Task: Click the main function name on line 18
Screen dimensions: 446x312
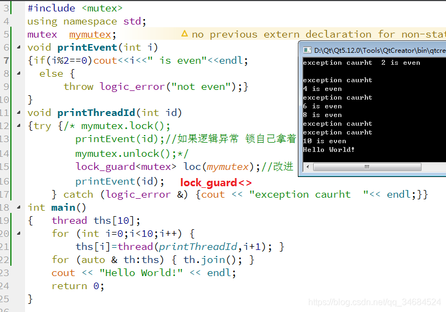Action: pos(63,207)
